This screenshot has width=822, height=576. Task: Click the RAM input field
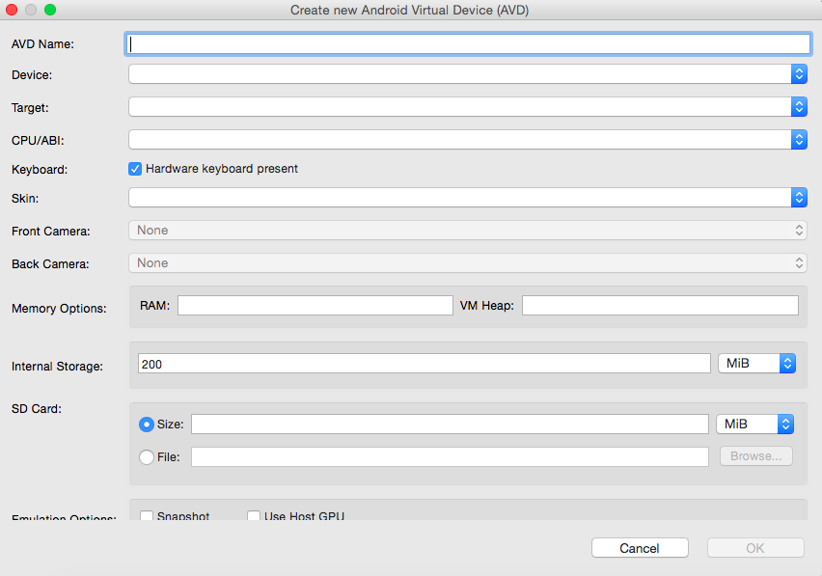click(x=315, y=306)
